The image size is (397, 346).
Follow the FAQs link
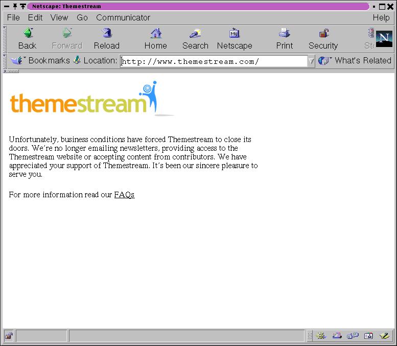point(124,195)
